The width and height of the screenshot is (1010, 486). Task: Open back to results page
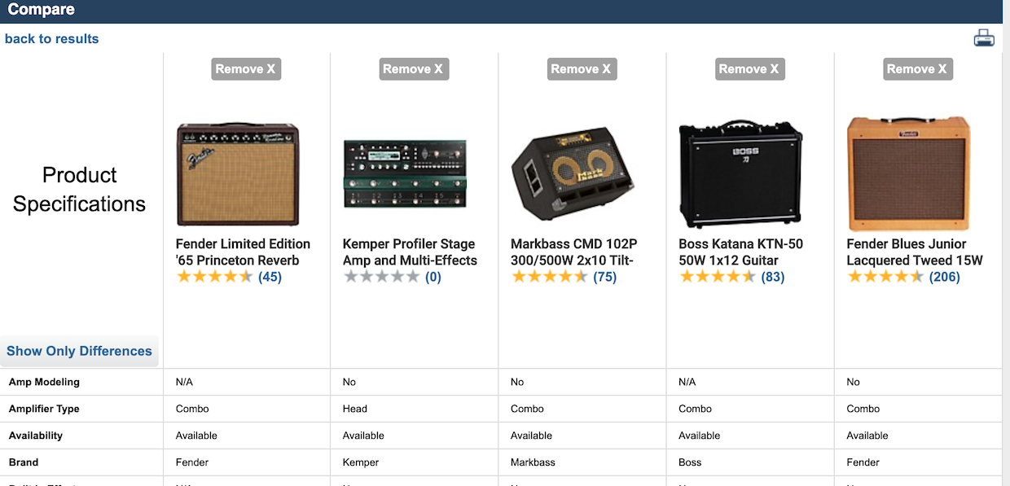tap(51, 38)
